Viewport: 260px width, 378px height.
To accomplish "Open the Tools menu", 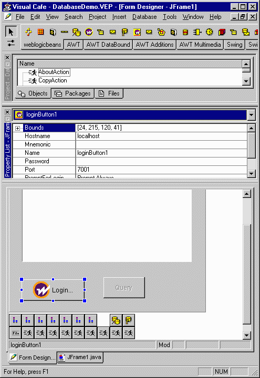I will [x=170, y=17].
